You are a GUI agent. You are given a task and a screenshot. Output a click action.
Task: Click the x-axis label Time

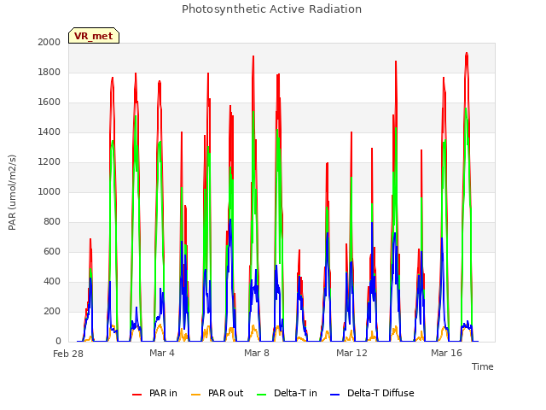pyautogui.click(x=483, y=366)
